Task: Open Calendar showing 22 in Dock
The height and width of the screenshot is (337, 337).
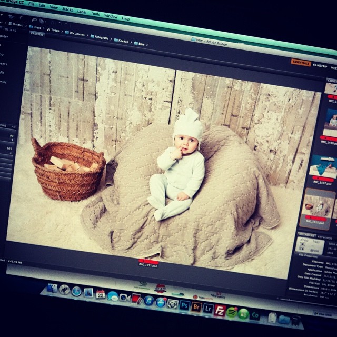Action: pyautogui.click(x=101, y=294)
